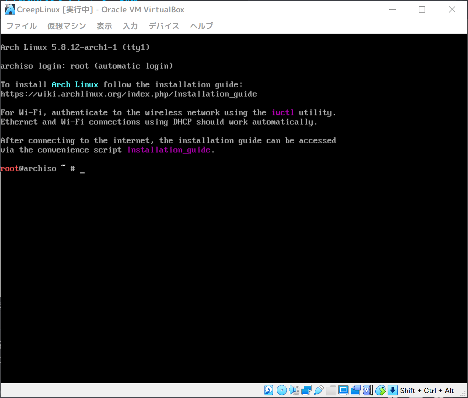This screenshot has width=468, height=398.
Task: Click the window resize grip at corner
Action: pyautogui.click(x=463, y=393)
